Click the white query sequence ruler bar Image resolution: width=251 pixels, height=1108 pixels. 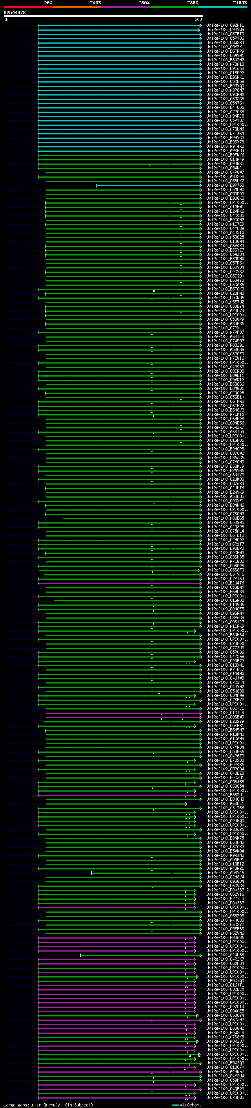point(103,17)
